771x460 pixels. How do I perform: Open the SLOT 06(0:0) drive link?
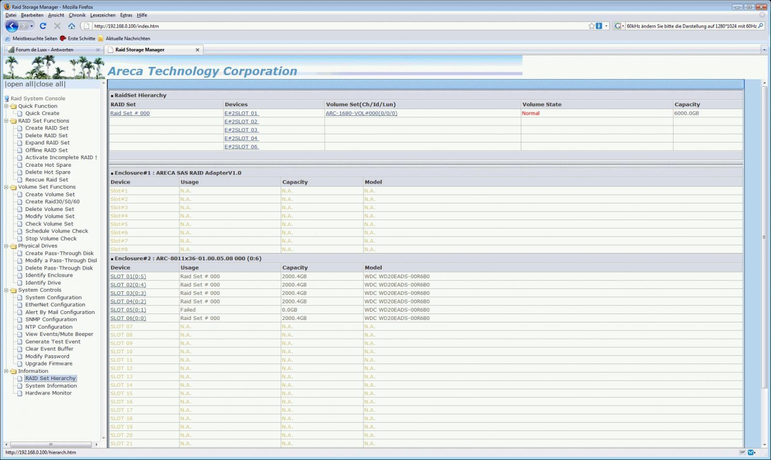[x=128, y=318]
